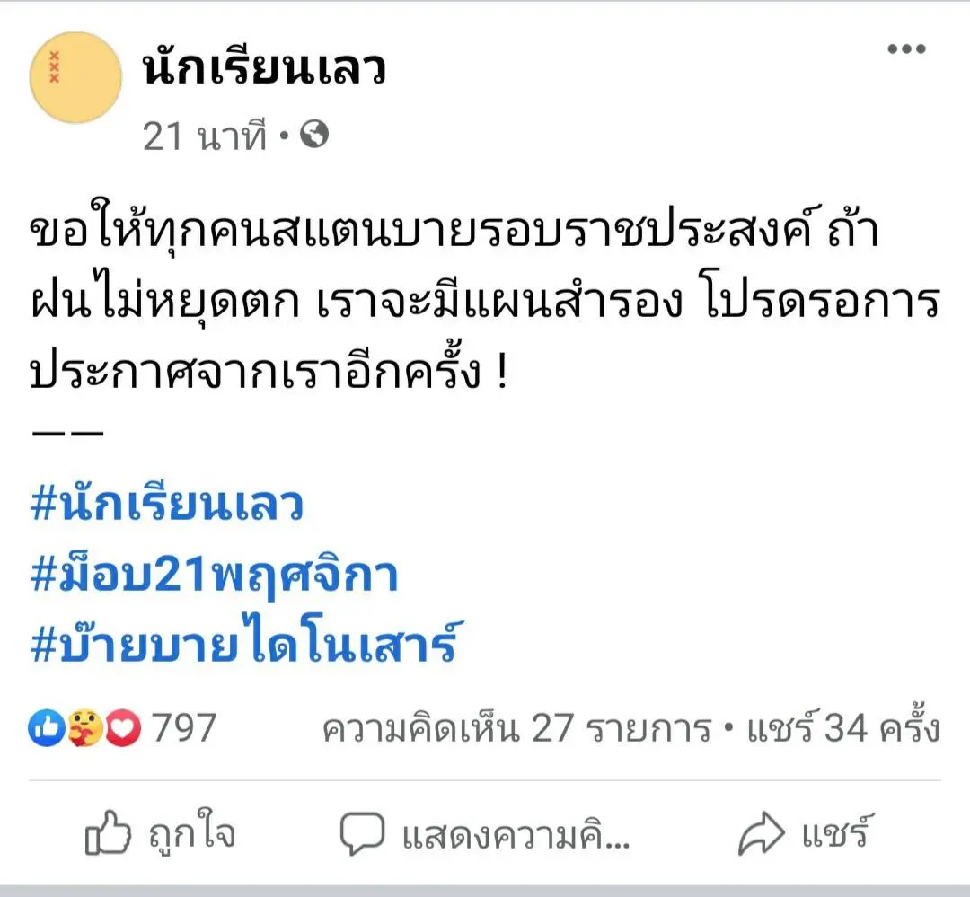970x897 pixels.
Task: Click the thumbs-up Like icon
Action: [107, 834]
